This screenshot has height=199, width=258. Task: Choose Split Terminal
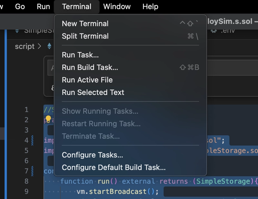pyautogui.click(x=130, y=36)
